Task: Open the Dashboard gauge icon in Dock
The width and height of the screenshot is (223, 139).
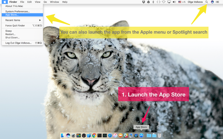Action: (x=84, y=135)
